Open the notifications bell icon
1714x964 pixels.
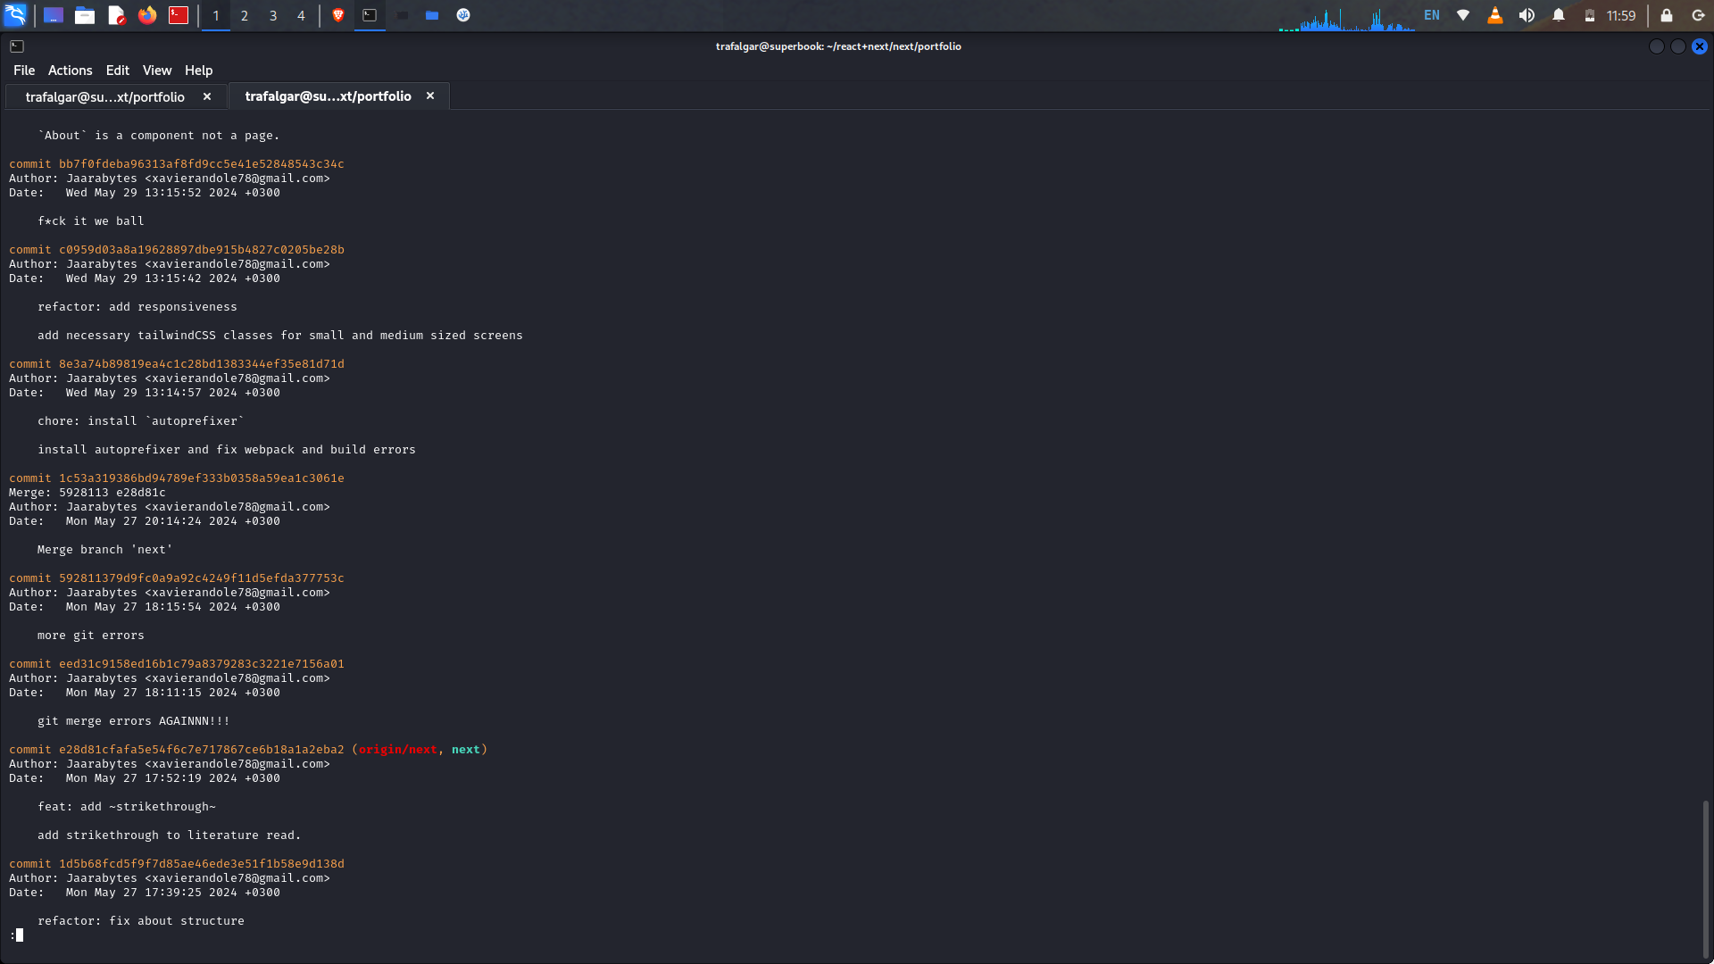point(1559,15)
